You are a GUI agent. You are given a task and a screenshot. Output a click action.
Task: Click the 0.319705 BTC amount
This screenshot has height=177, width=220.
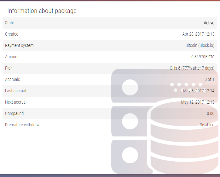tap(203, 57)
